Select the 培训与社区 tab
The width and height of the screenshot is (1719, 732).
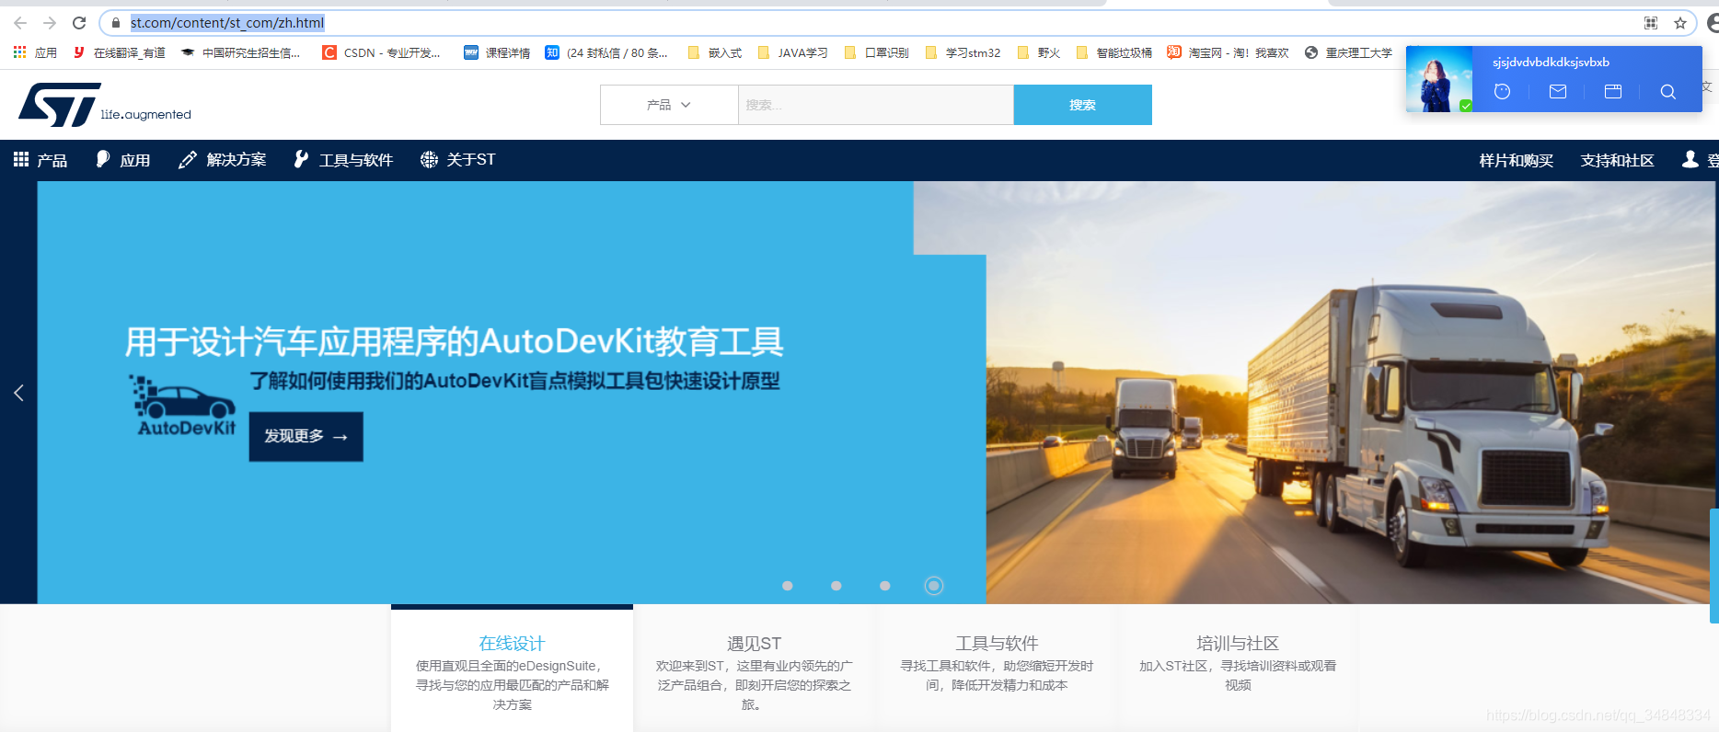[x=1238, y=670]
